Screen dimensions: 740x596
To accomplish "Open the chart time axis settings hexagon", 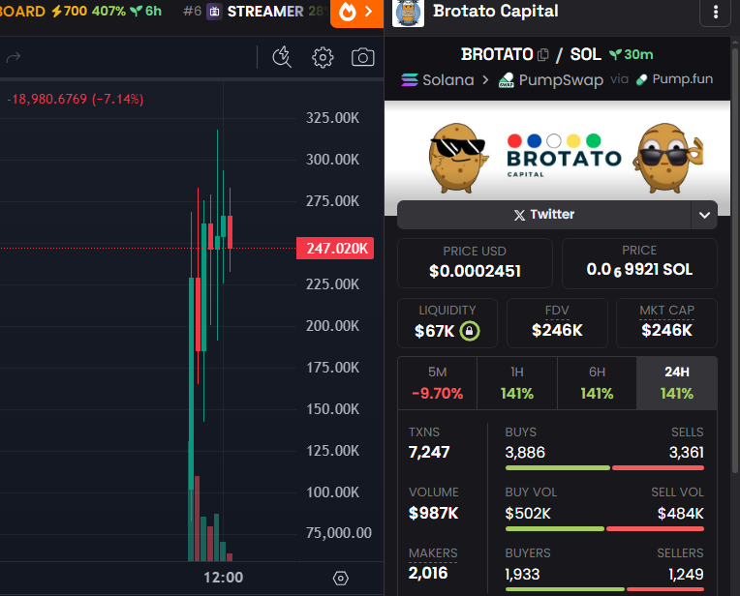I will pyautogui.click(x=340, y=578).
